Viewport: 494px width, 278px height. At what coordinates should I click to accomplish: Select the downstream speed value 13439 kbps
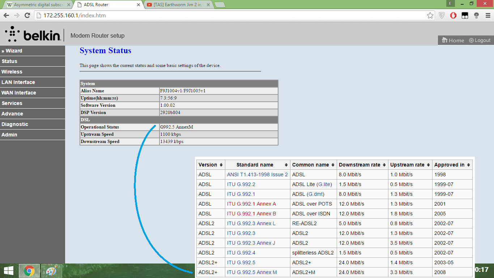click(172, 142)
